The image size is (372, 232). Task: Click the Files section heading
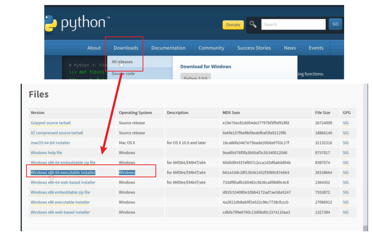coord(39,94)
